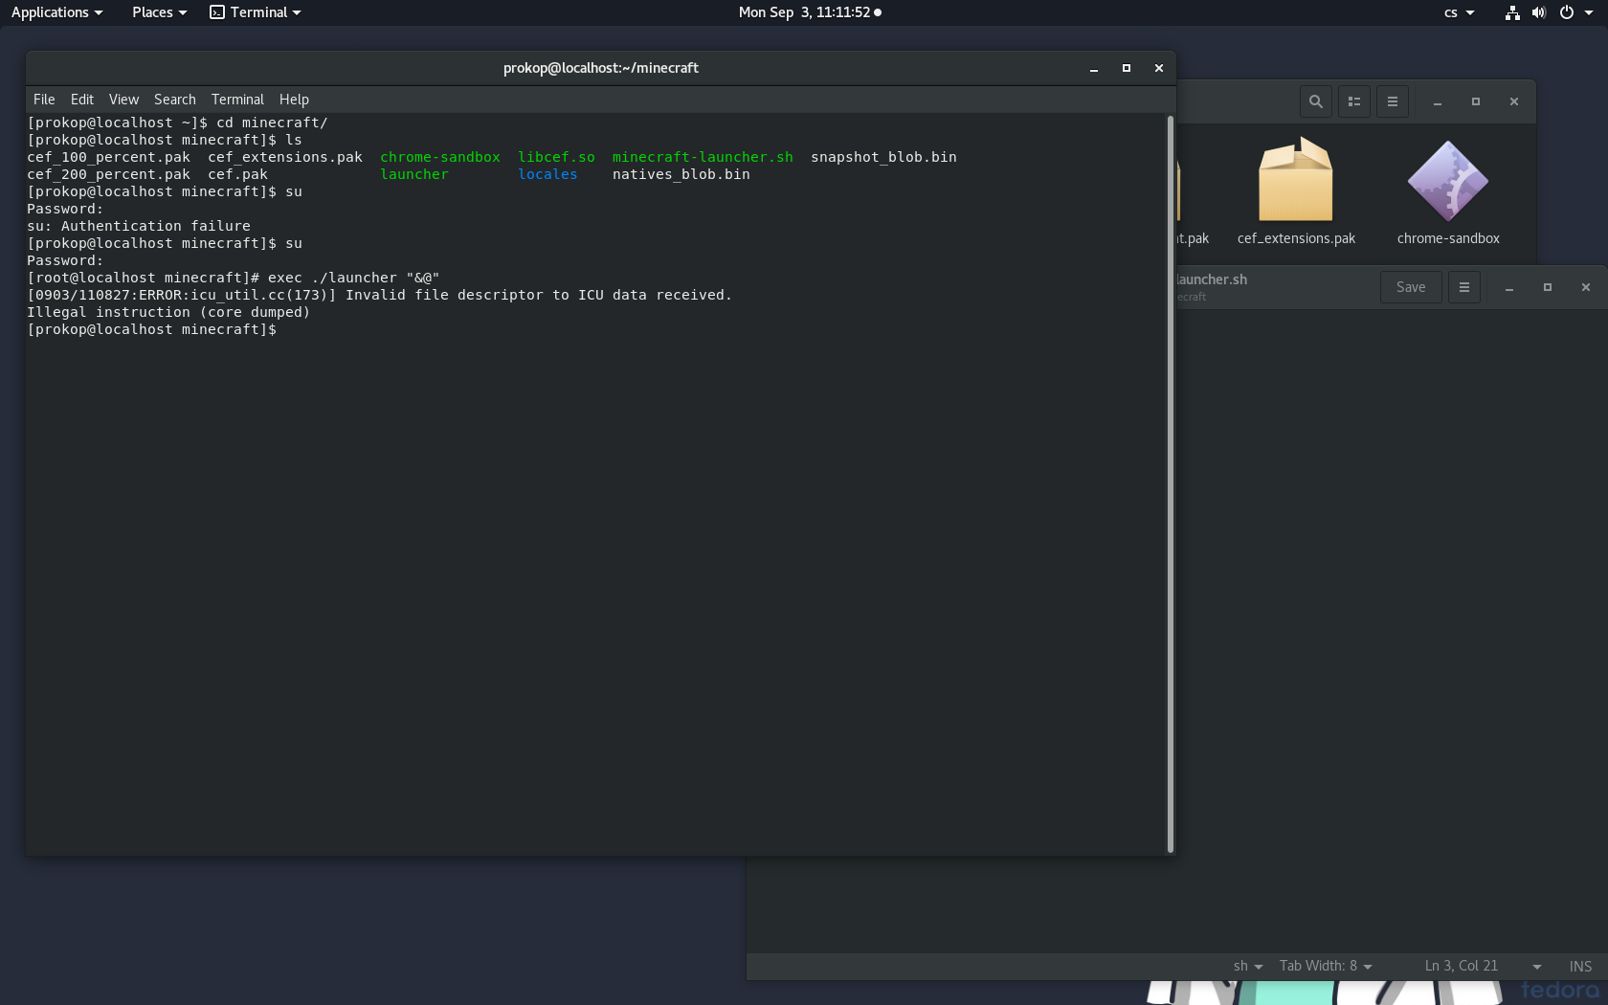Click the Save button in editor
The image size is (1608, 1005).
(1411, 287)
